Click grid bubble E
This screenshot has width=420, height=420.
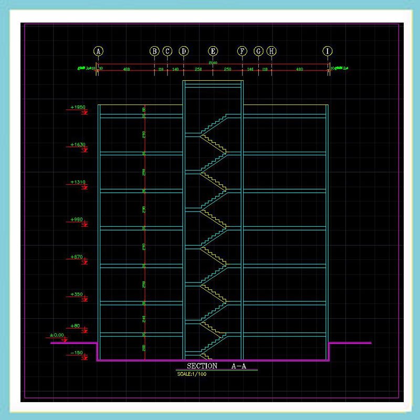213,51
